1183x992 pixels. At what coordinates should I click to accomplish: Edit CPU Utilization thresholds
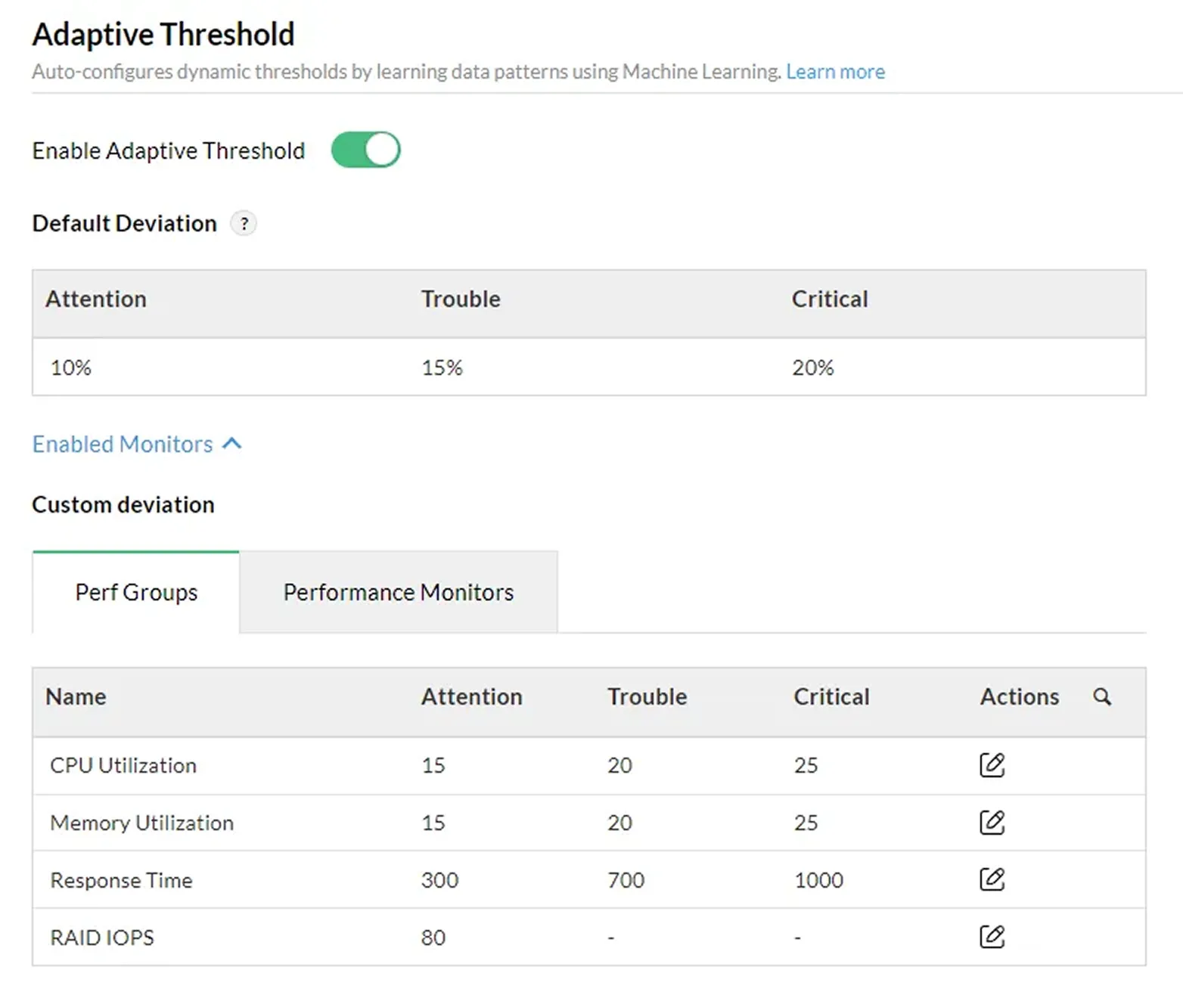tap(992, 765)
